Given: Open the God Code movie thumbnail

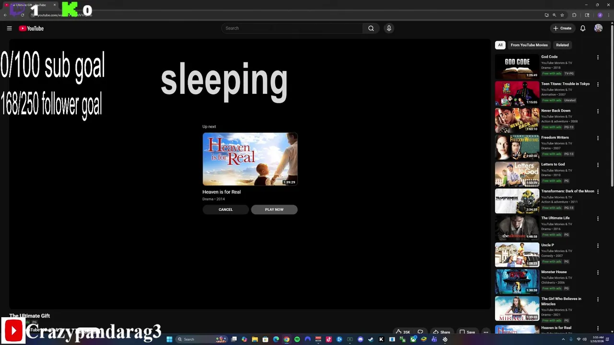Looking at the screenshot, I should (x=517, y=66).
